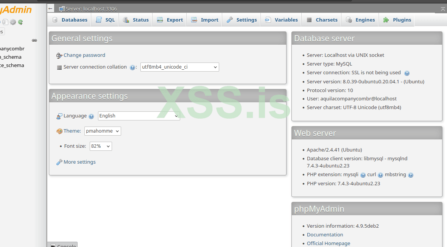Open the Console bar at bottom

(x=62, y=245)
